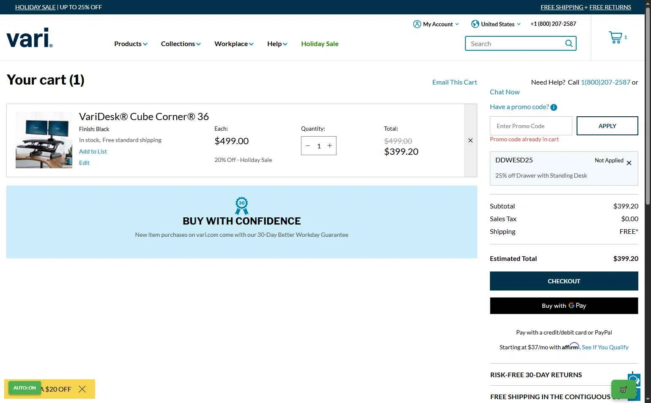
Task: Click the search magnifier icon
Action: [569, 44]
